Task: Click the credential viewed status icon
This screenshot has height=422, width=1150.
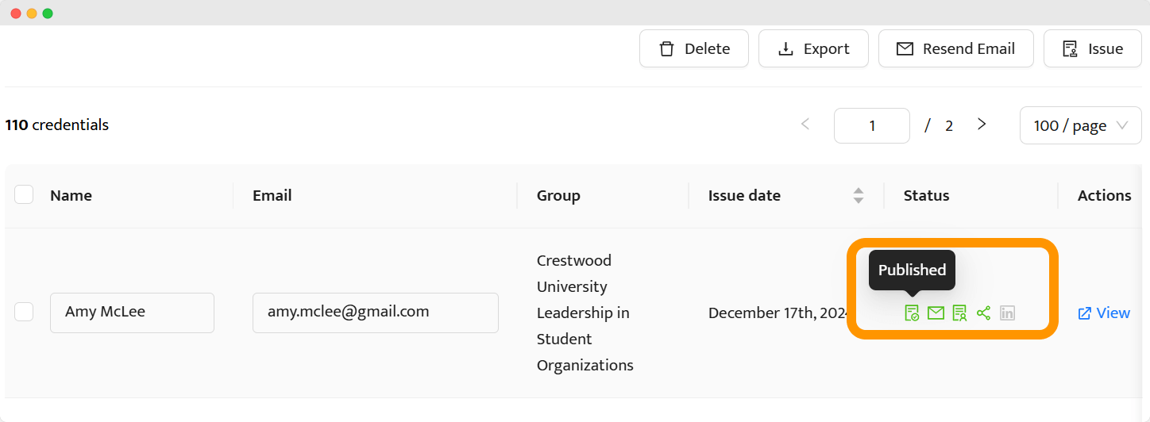Action: click(x=959, y=313)
